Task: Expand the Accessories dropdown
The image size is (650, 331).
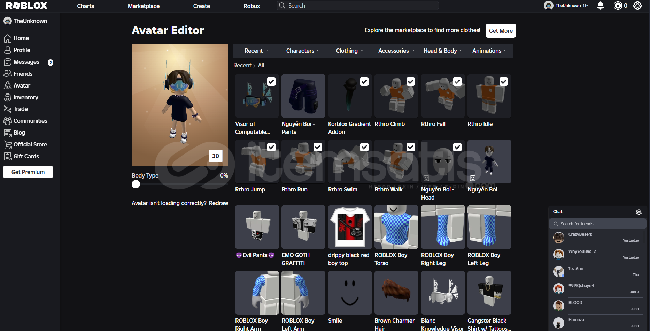Action: click(396, 51)
